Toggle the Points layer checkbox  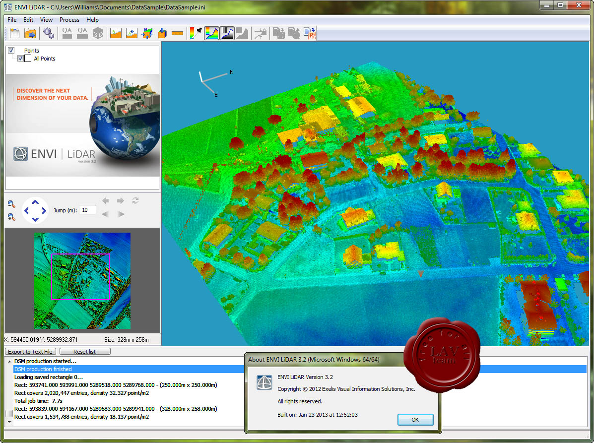(11, 51)
